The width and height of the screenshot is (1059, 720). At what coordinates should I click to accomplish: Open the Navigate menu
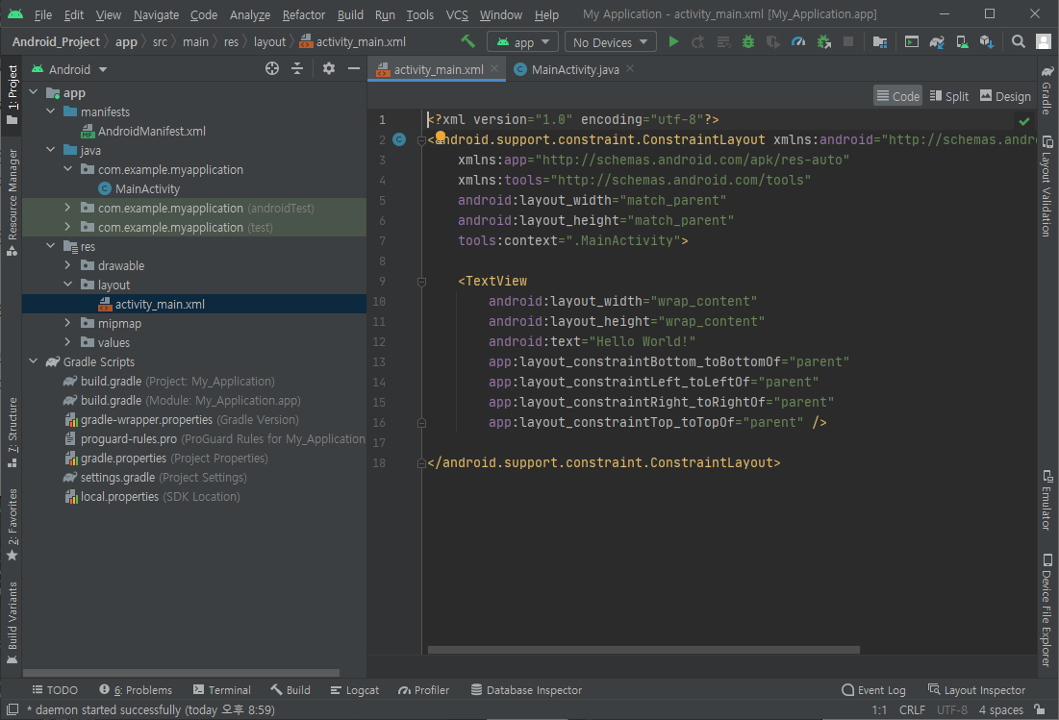pyautogui.click(x=156, y=14)
